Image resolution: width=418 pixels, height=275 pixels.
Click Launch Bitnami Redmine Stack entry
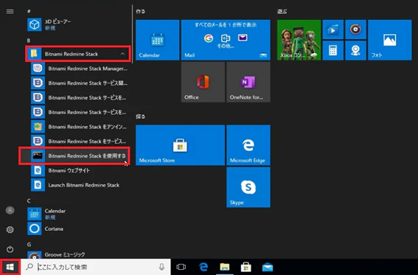[x=80, y=185]
